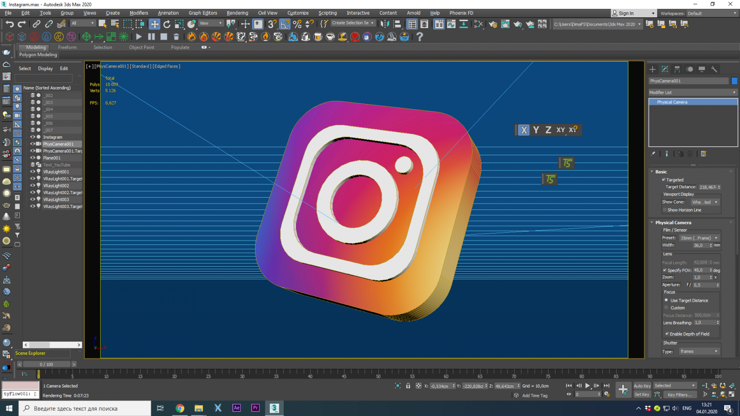
Task: Open the Modifiers menu
Action: point(139,13)
